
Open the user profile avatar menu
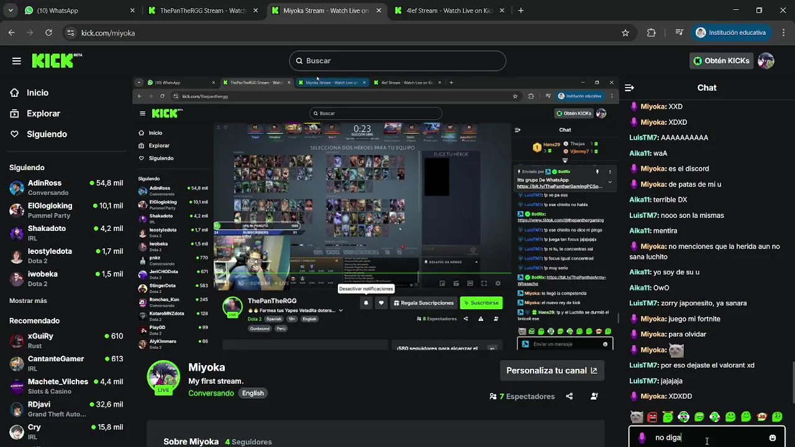point(766,61)
